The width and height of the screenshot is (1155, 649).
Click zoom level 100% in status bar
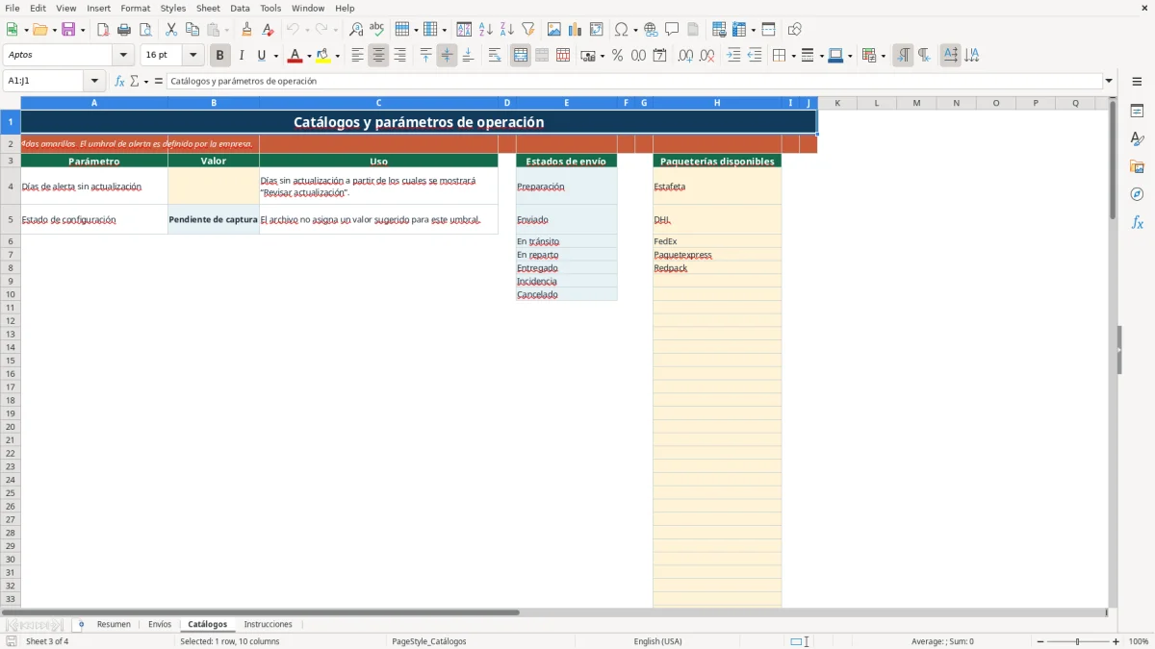1139,641
